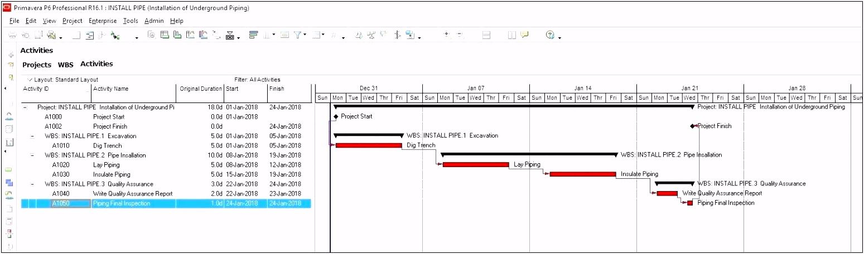Open the Help question mark icon

tap(550, 35)
